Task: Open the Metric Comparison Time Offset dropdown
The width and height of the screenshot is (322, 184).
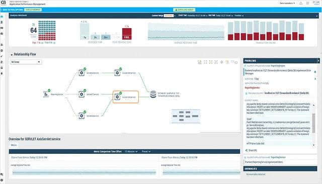Action: point(131,151)
